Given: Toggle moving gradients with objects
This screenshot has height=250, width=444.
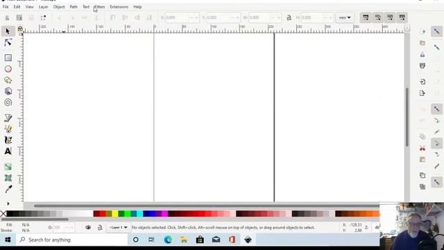Looking at the screenshot, I should point(390,17).
